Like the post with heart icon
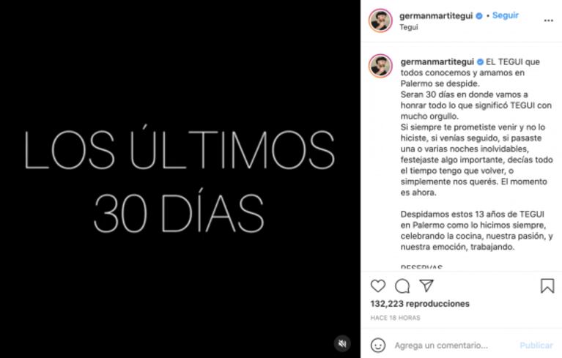Screen dimensions: 562x358 click(x=378, y=286)
